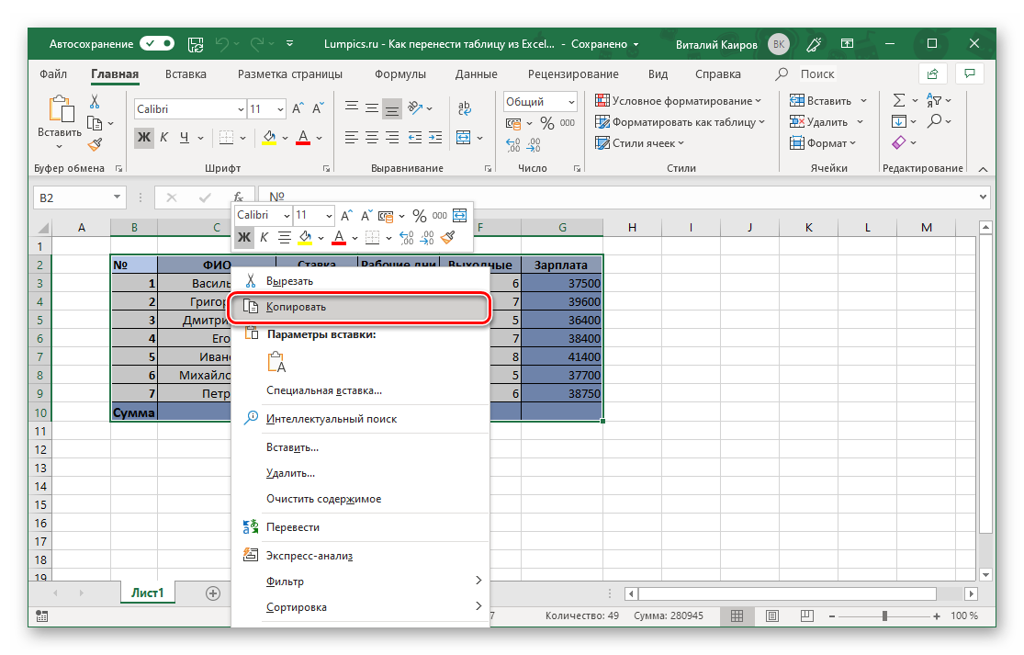Click the ribbon Вставить cells button
Image resolution: width=1024 pixels, height=655 pixels.
(x=820, y=100)
